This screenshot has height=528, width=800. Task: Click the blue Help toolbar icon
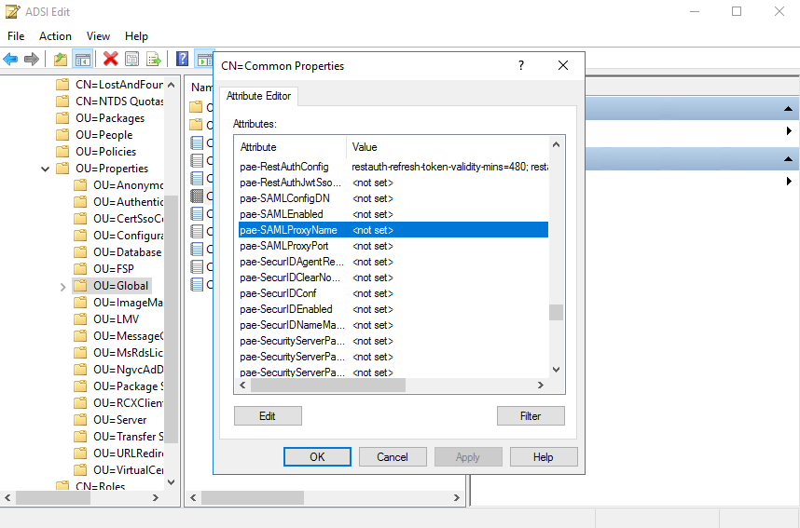pyautogui.click(x=183, y=59)
